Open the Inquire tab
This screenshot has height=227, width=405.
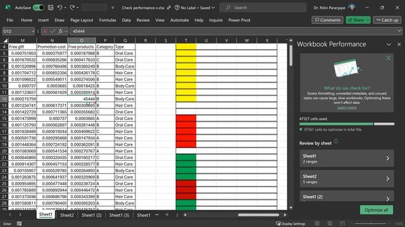coord(216,20)
